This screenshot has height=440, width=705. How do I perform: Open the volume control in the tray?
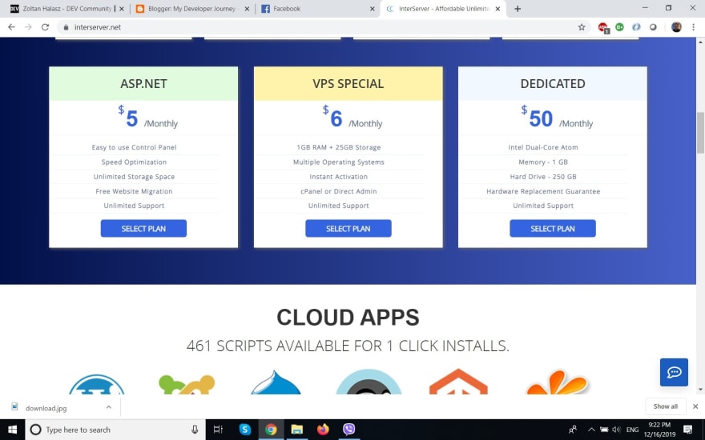click(x=616, y=430)
